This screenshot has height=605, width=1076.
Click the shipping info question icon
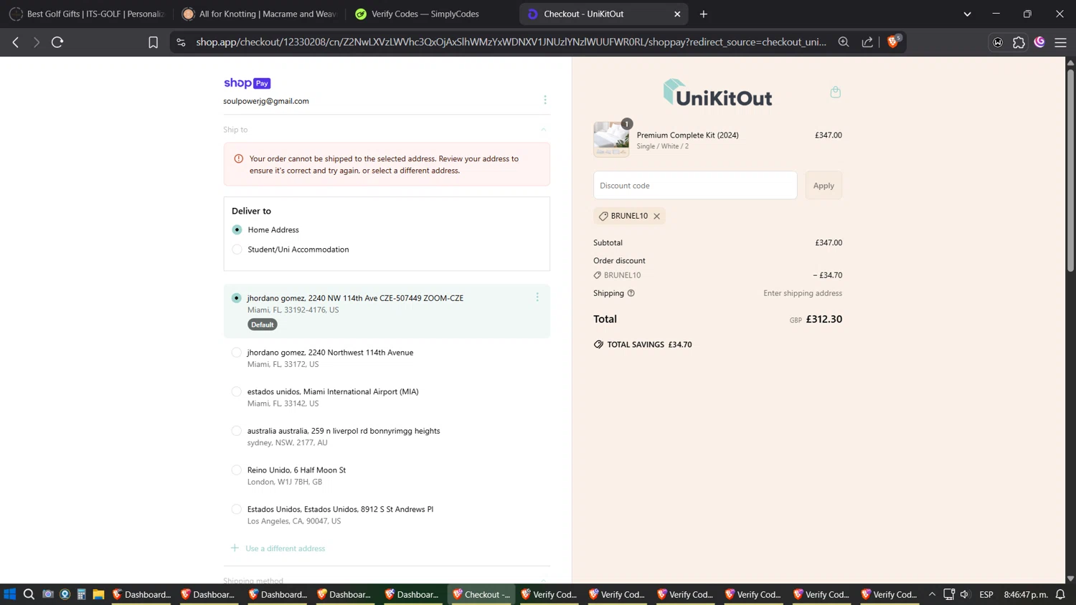pos(631,293)
